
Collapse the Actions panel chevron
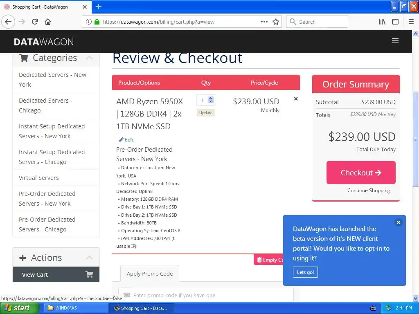coord(89,258)
